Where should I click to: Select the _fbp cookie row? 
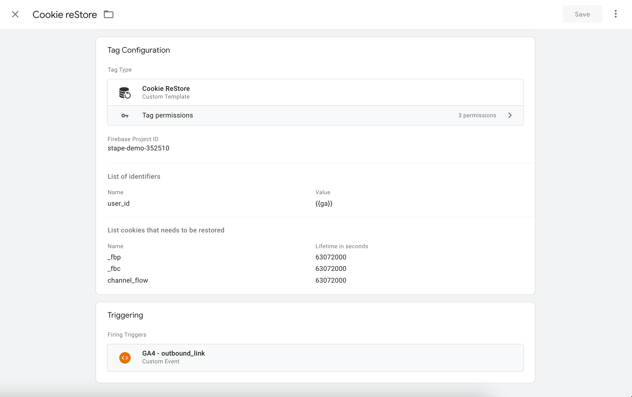315,257
